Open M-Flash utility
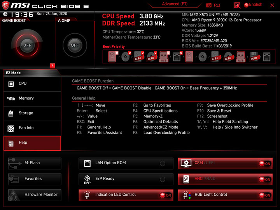The image size is (280, 210). pyautogui.click(x=35, y=163)
